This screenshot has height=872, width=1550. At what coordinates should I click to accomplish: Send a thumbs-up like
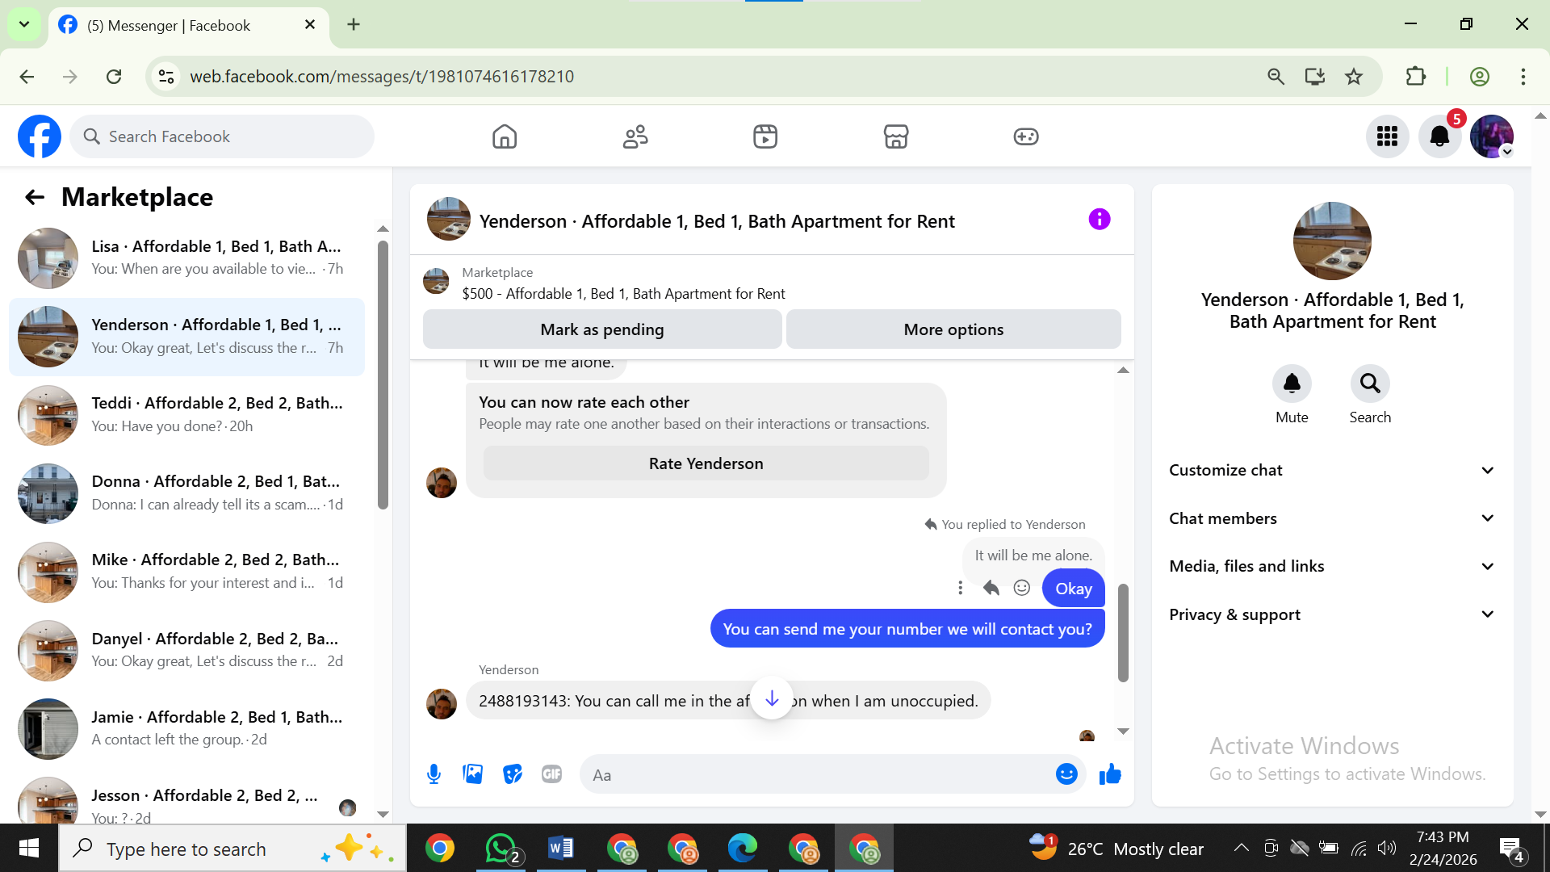click(1110, 774)
